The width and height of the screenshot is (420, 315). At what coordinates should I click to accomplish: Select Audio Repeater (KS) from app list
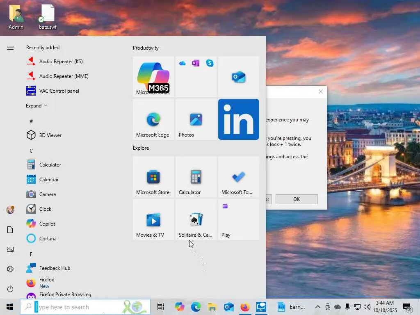(61, 62)
